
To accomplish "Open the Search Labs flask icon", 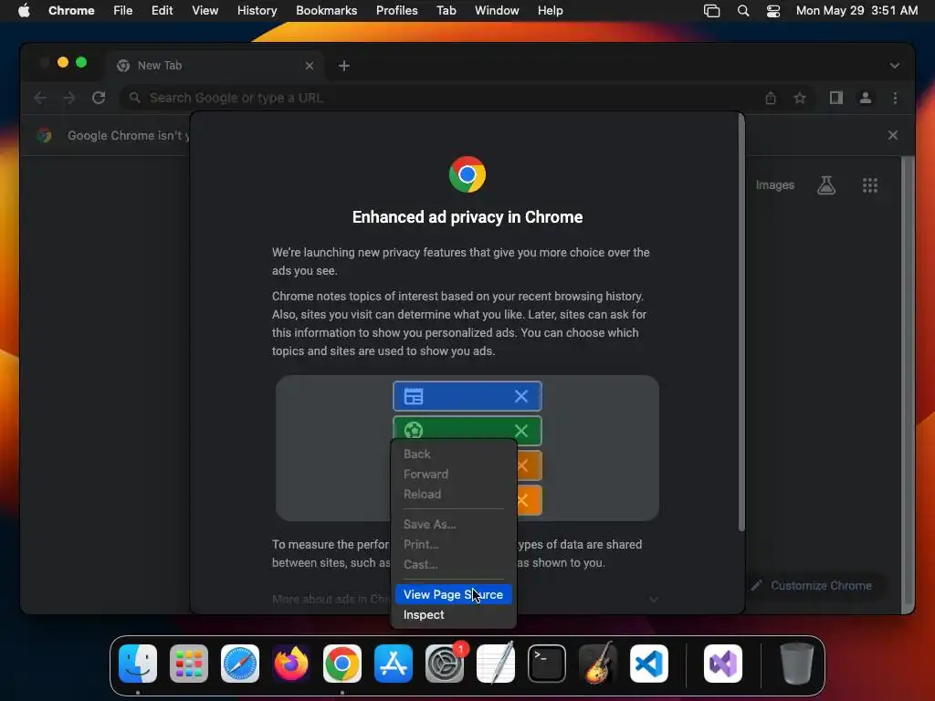I will click(x=826, y=185).
